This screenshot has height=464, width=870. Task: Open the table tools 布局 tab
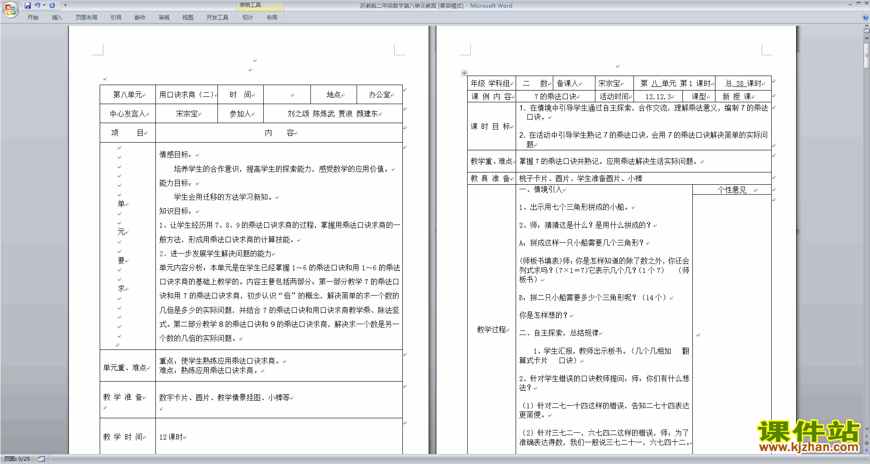point(272,18)
